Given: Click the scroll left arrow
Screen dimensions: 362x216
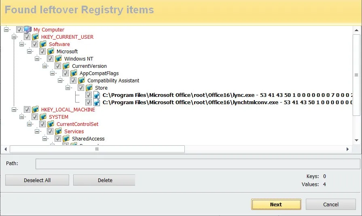Looking at the screenshot, I should point(6,149).
